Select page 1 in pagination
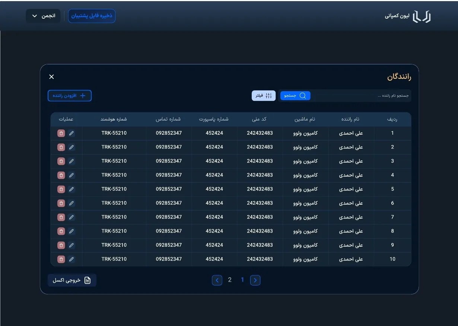This screenshot has width=458, height=326. (x=242, y=280)
